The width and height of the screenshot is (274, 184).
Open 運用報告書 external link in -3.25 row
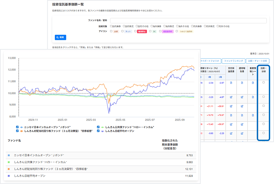tap(242, 97)
